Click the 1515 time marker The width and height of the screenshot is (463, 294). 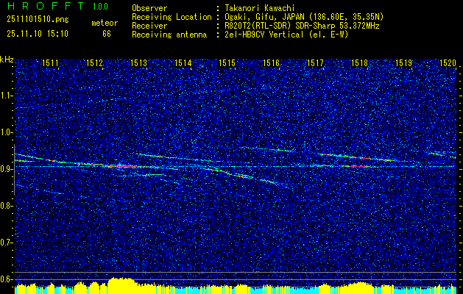coord(227,64)
